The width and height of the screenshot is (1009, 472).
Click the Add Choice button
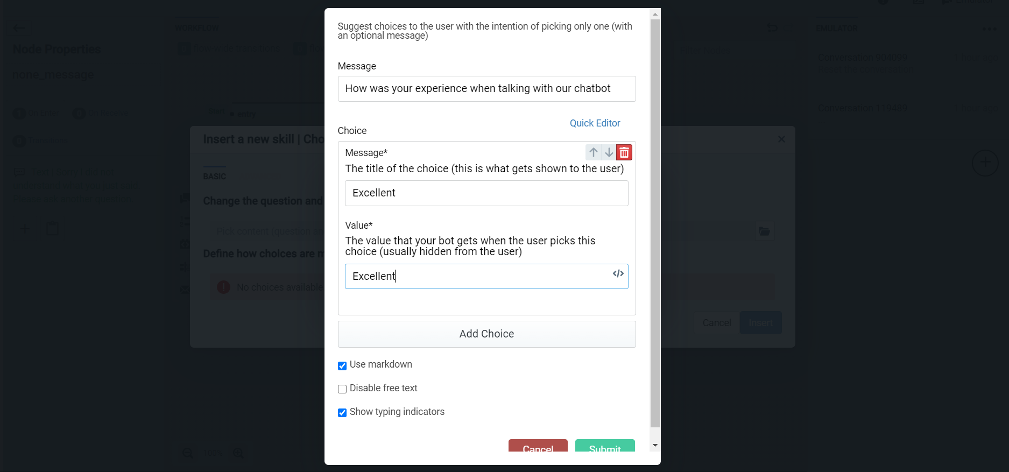coord(486,334)
